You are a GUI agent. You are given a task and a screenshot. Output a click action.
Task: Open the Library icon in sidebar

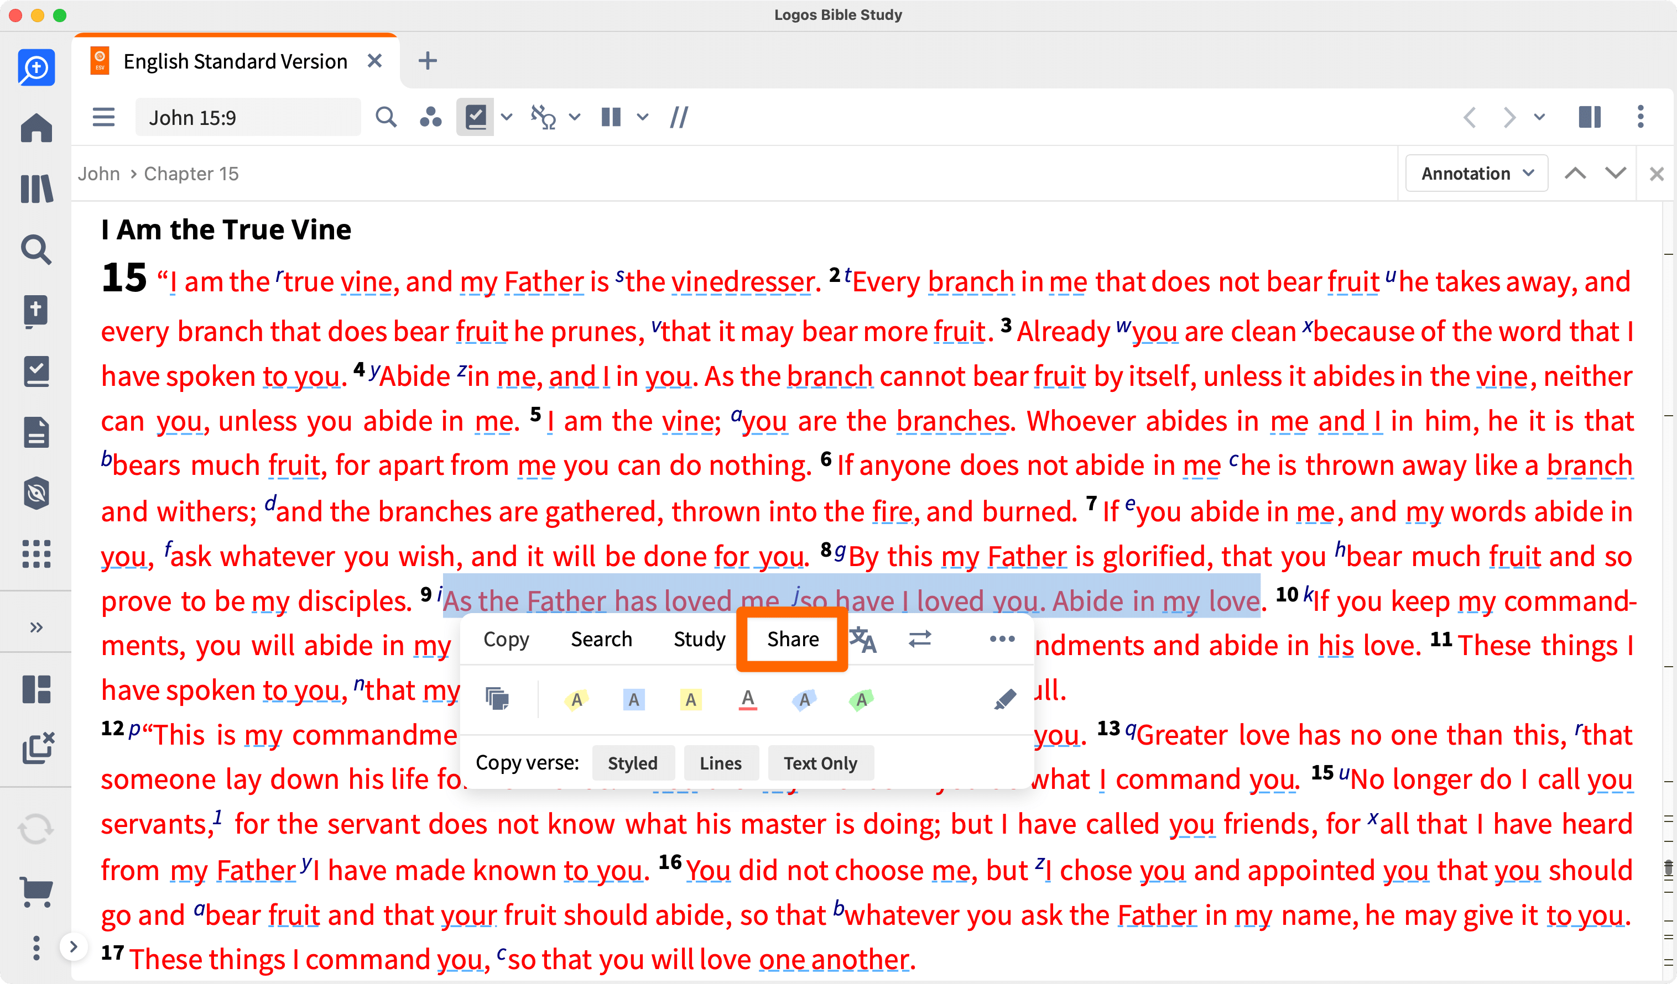36,189
